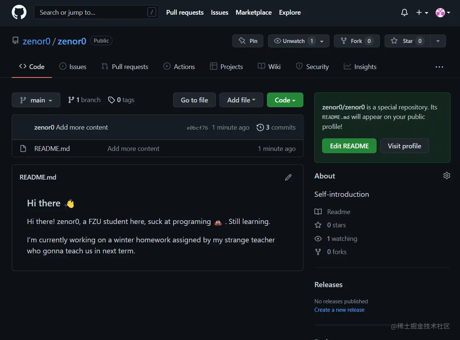This screenshot has width=460, height=340.
Task: Click Go to file button
Action: coord(195,100)
